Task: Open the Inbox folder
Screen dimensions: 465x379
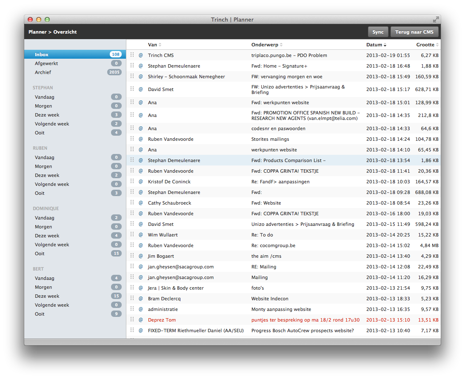Action: pos(75,54)
